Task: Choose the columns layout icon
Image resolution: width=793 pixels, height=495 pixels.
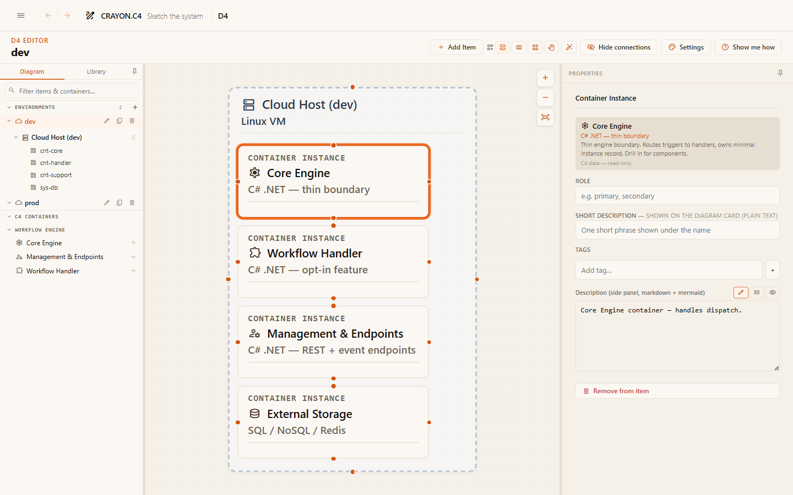Action: (x=519, y=47)
